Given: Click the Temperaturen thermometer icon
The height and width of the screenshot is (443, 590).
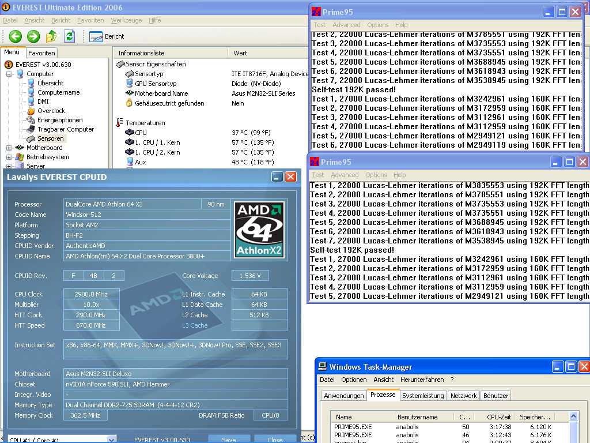Looking at the screenshot, I should (120, 122).
